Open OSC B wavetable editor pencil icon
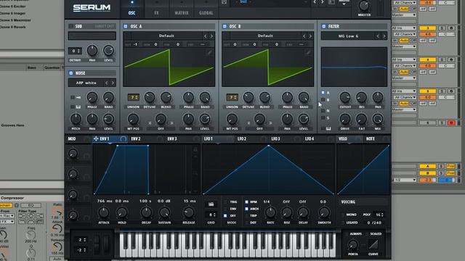465x261 pixels. [308, 53]
